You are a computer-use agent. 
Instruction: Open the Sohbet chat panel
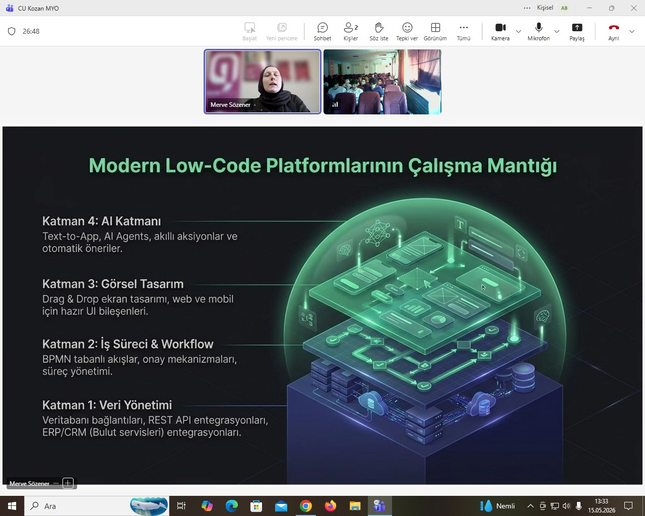click(x=322, y=32)
